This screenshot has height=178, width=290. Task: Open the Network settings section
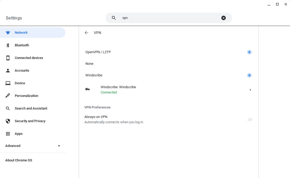(x=33, y=33)
